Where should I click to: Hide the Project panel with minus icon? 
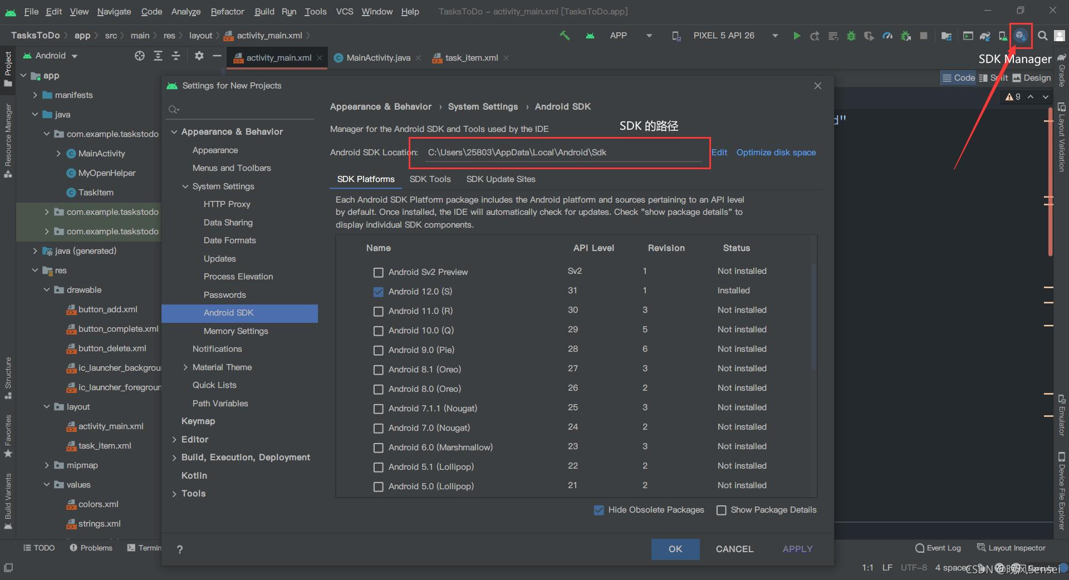217,56
